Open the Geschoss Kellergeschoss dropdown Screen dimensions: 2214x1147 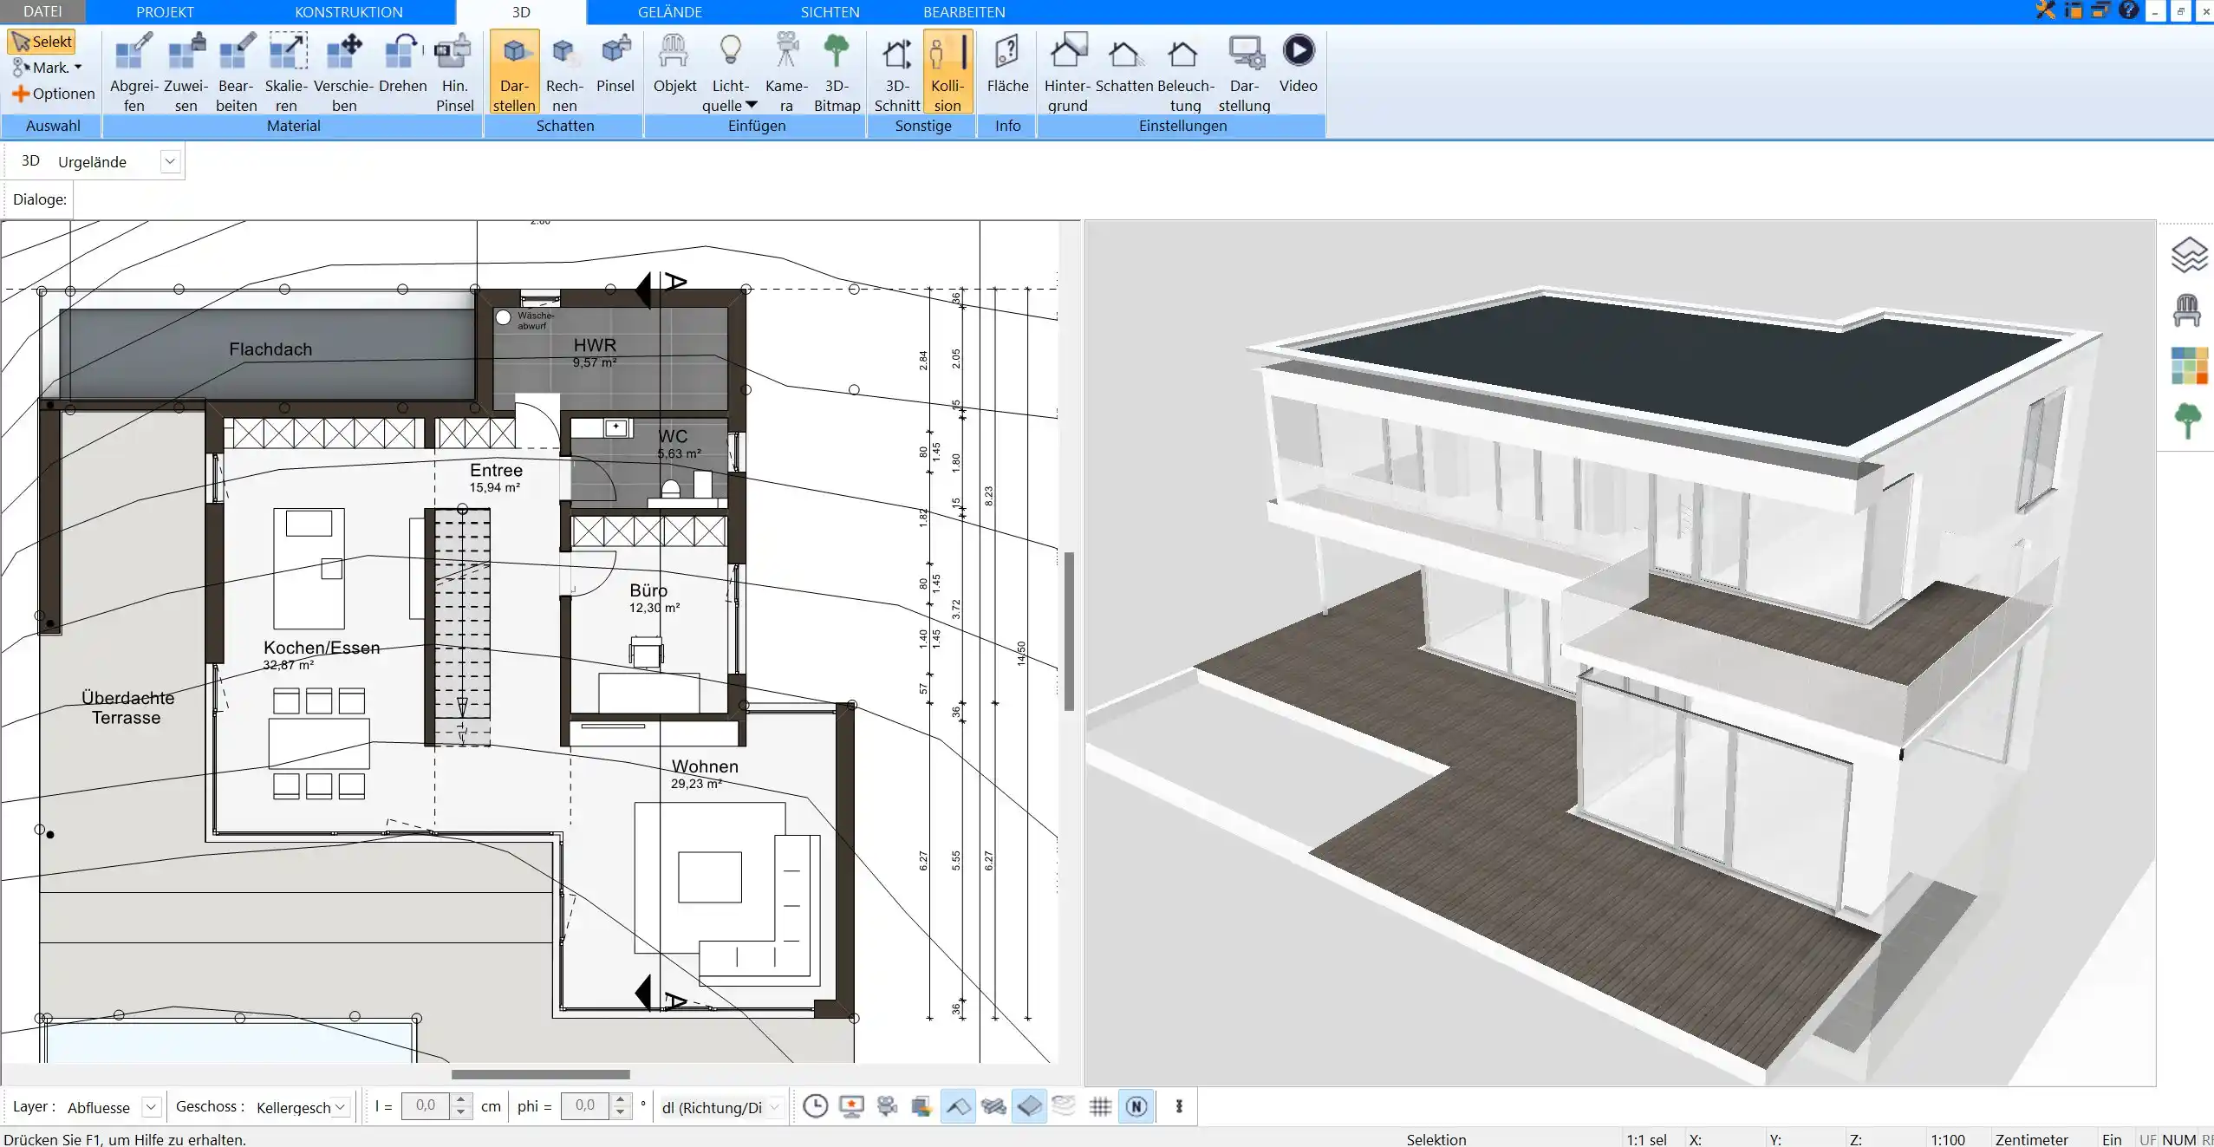(341, 1107)
